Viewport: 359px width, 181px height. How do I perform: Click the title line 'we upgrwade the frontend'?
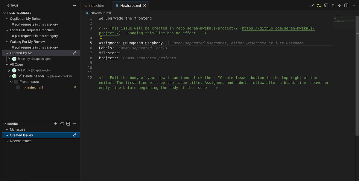(x=125, y=18)
